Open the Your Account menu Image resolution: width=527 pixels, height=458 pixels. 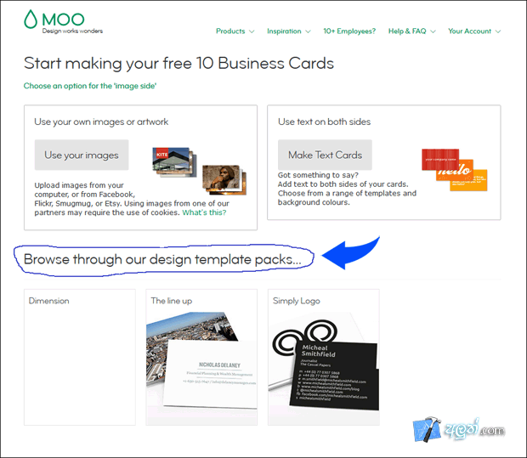point(469,31)
